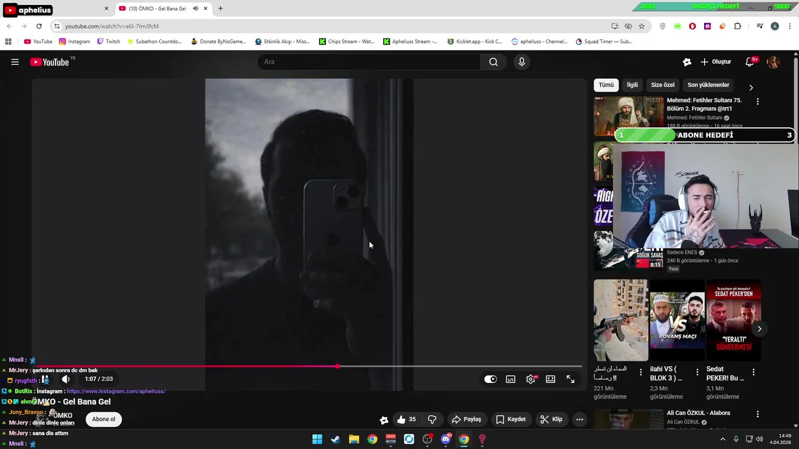Open the rifle short with Arabic title

tap(621, 320)
